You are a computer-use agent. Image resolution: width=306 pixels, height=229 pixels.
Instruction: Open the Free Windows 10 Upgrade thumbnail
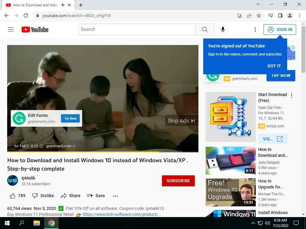[230, 192]
